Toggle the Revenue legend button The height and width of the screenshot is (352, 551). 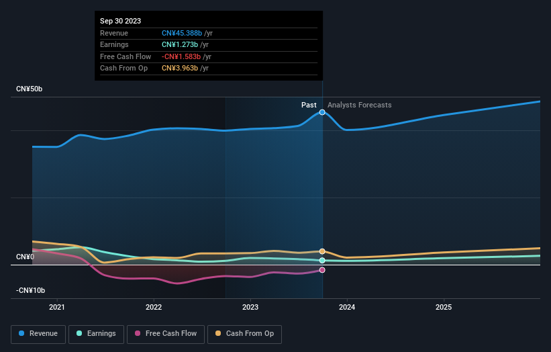pyautogui.click(x=38, y=334)
